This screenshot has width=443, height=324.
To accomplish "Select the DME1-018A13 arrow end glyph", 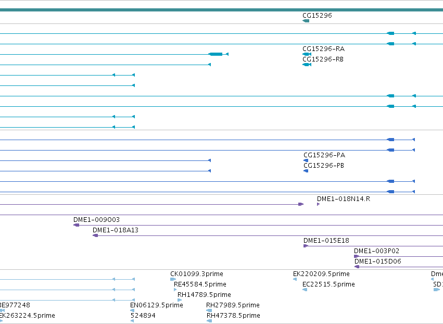I will pyautogui.click(x=95, y=235).
